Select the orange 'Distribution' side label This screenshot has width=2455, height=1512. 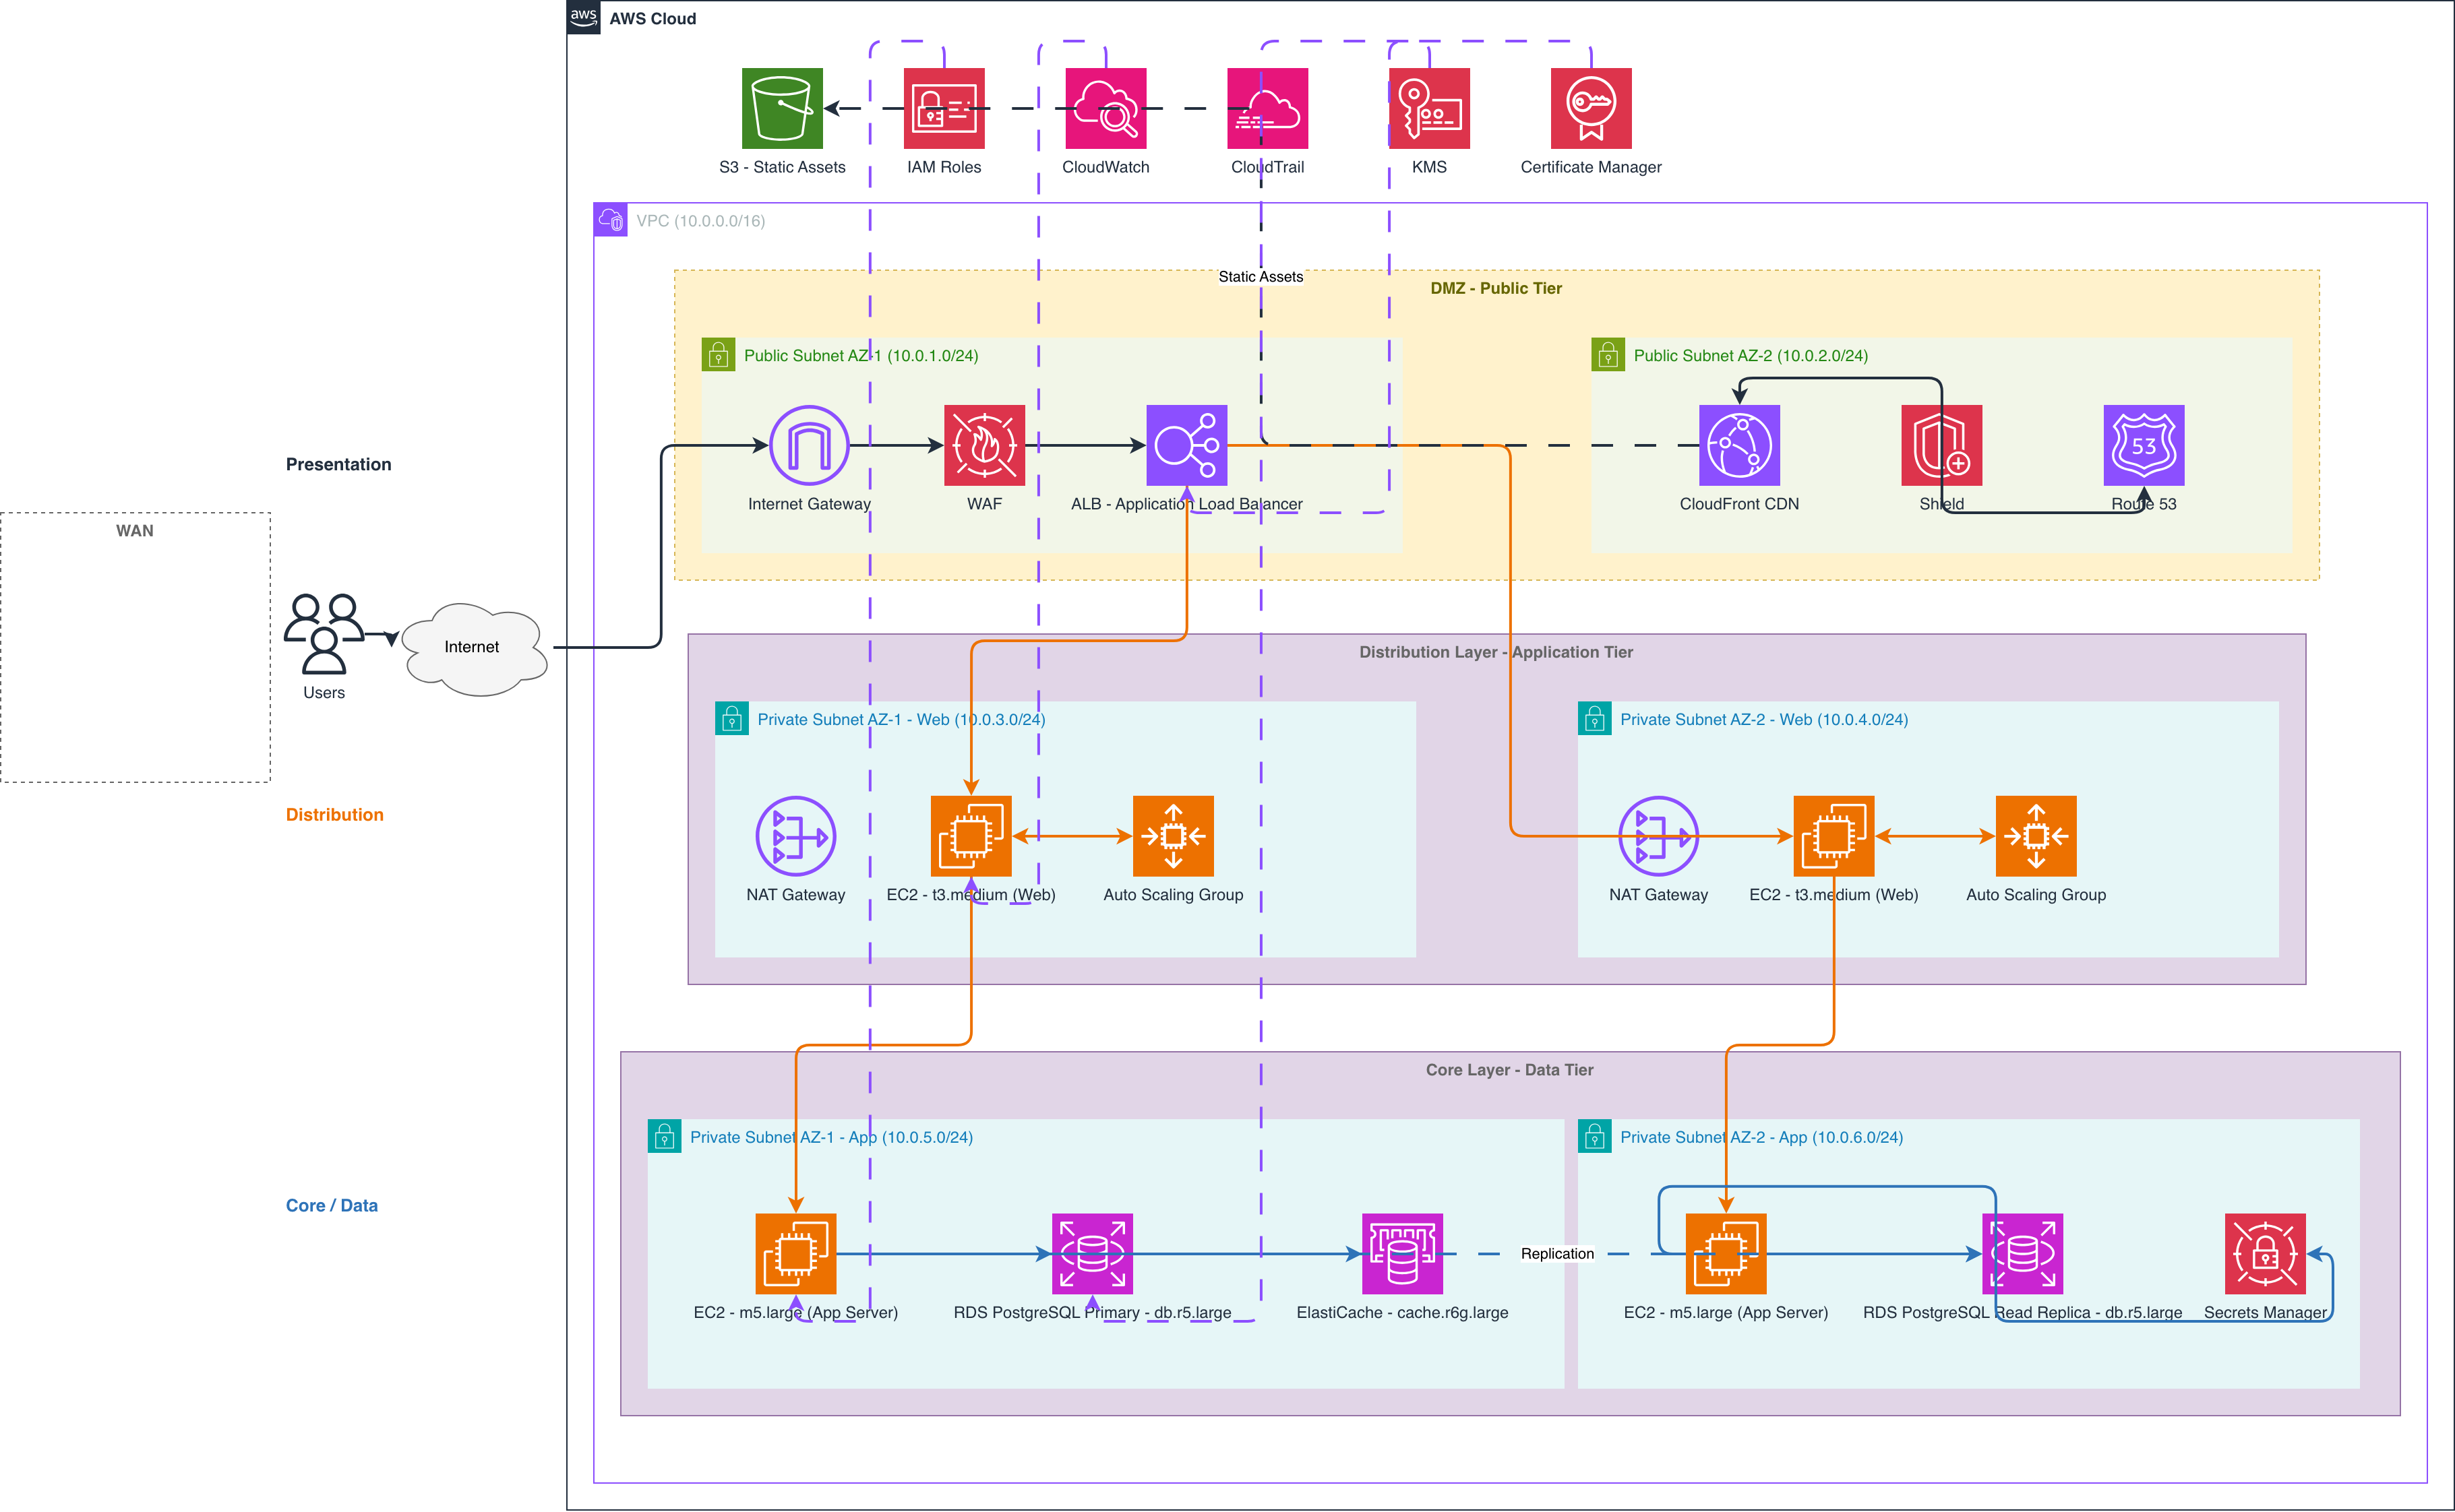tap(334, 815)
